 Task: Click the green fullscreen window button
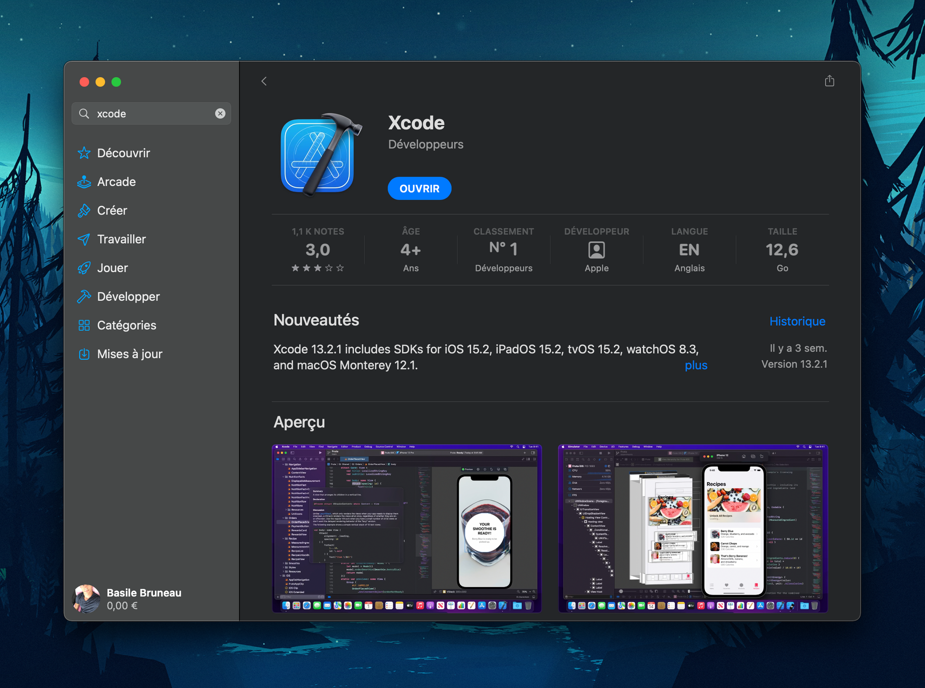[x=117, y=82]
